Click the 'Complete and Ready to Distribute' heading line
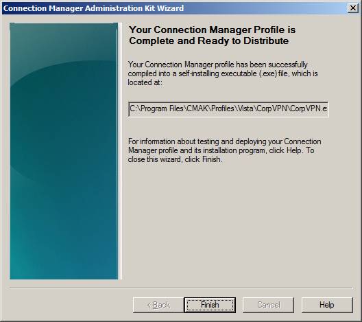Image resolution: width=362 pixels, height=322 pixels. (209, 41)
